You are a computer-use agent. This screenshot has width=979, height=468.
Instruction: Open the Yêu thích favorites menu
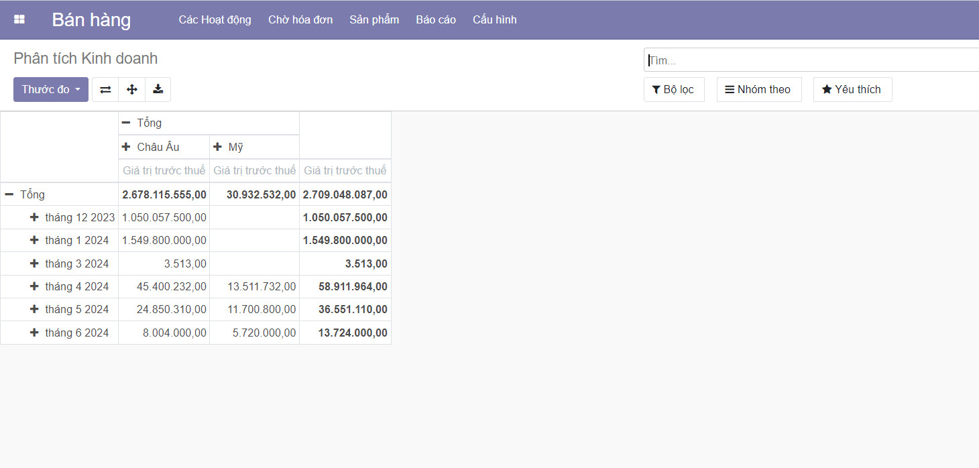click(852, 89)
